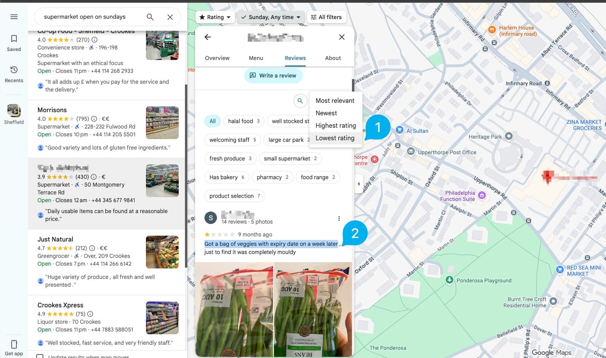
Task: Sort reviews by Most relevant
Action: pyautogui.click(x=335, y=101)
